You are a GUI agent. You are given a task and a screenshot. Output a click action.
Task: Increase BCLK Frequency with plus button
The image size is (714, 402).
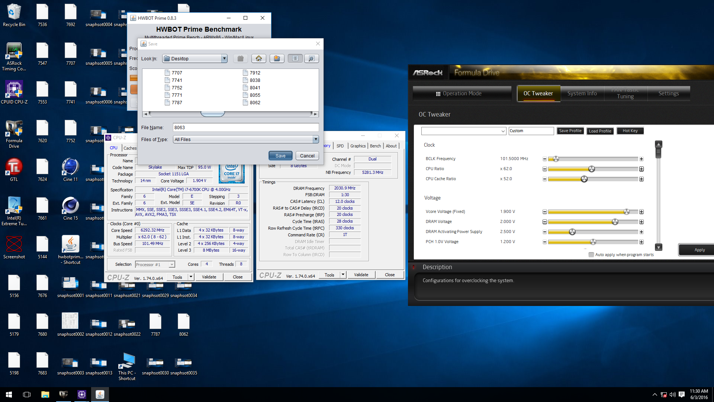coord(641,159)
